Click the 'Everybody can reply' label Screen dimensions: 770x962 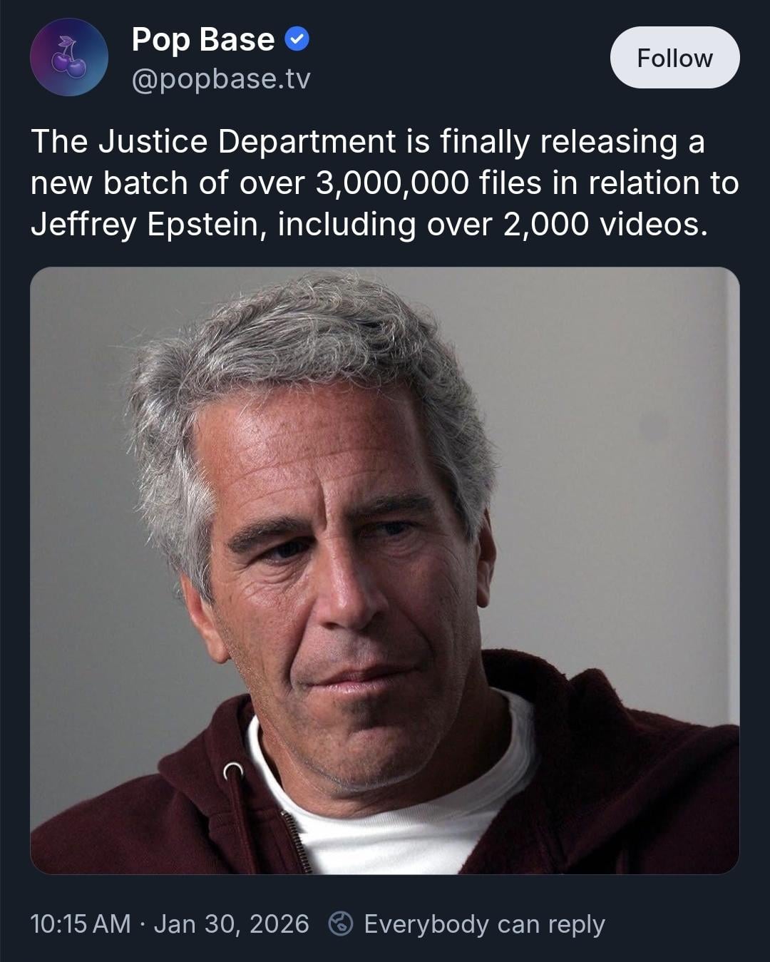484,924
